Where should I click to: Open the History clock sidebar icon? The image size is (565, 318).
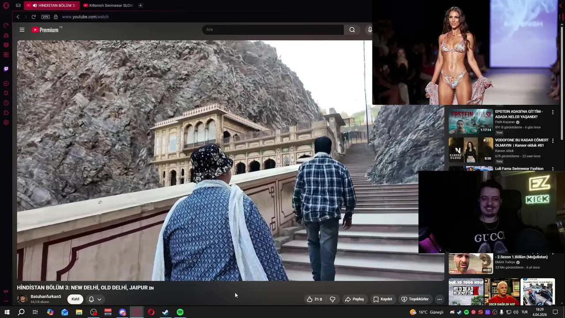[6, 103]
